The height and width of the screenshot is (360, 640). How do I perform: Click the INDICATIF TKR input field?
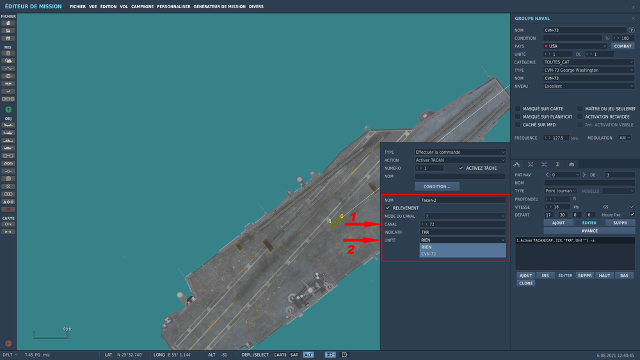point(463,232)
